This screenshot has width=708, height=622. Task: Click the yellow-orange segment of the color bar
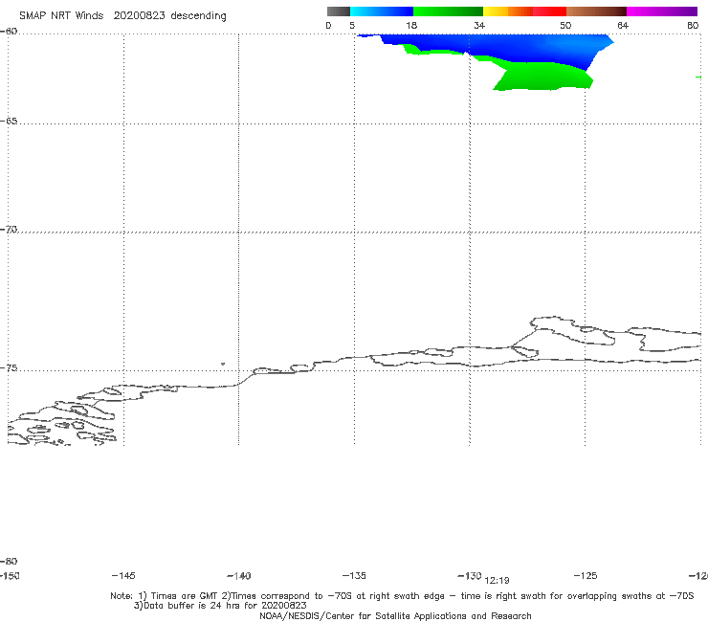coord(508,11)
